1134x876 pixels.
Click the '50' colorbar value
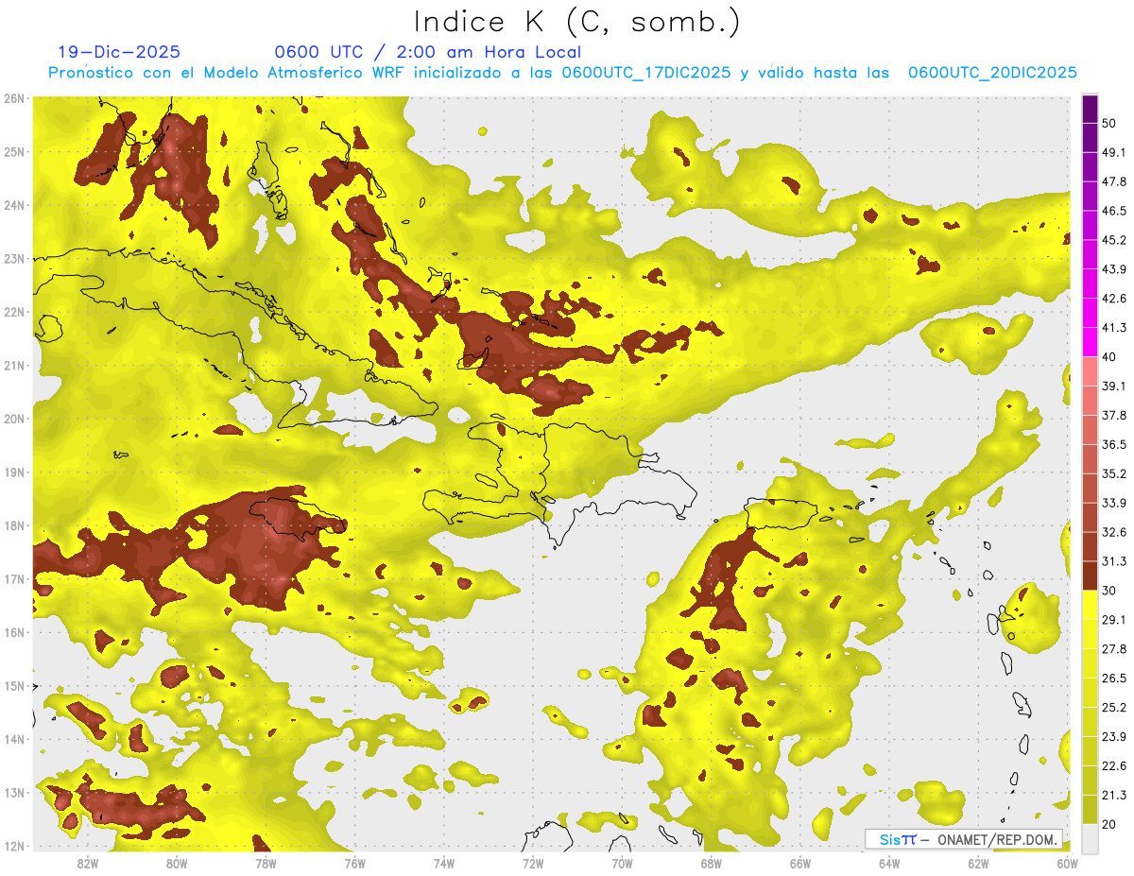(1109, 123)
